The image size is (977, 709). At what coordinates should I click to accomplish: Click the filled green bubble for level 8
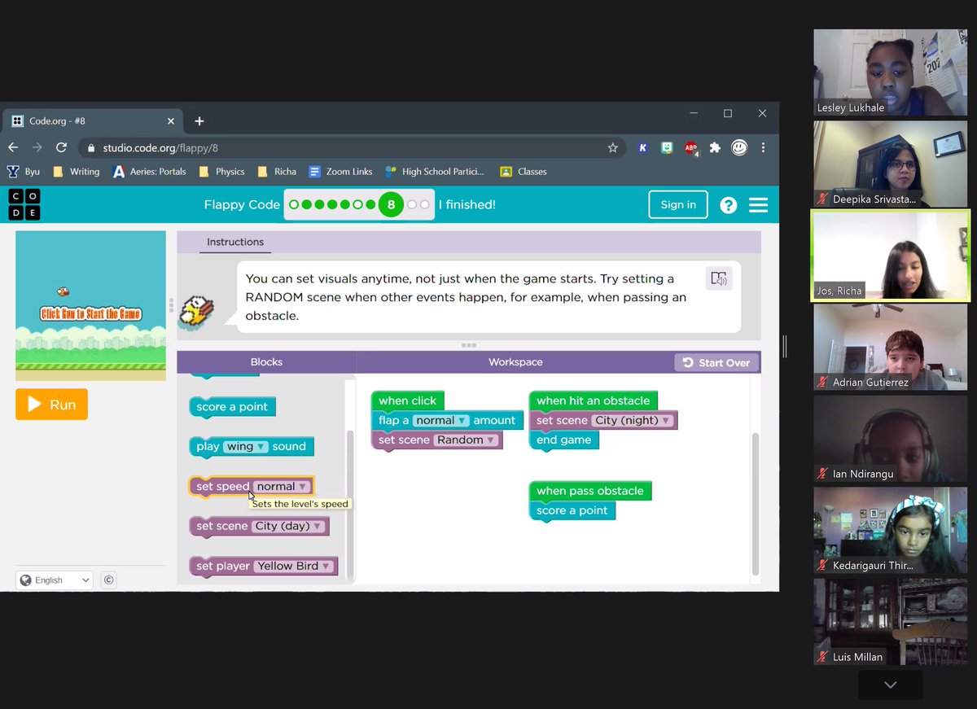pyautogui.click(x=391, y=204)
